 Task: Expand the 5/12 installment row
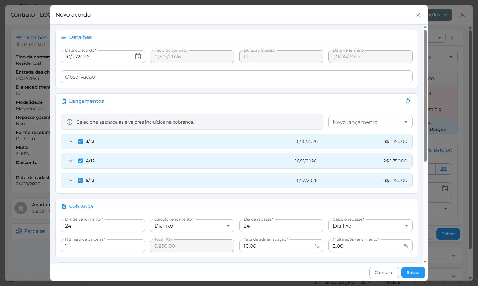coord(71,180)
